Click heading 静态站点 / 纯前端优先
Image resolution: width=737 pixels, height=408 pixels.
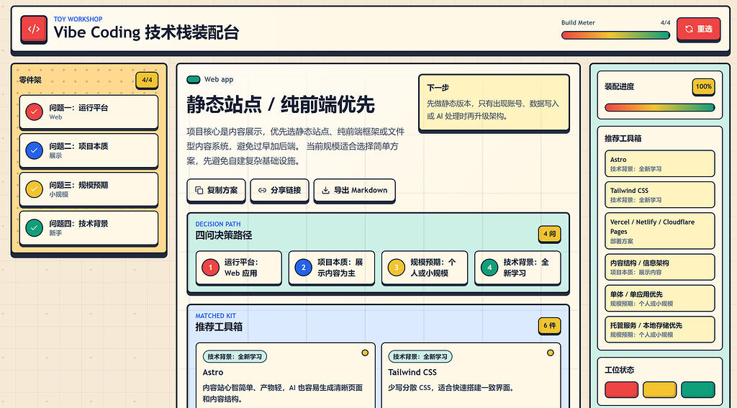(281, 104)
